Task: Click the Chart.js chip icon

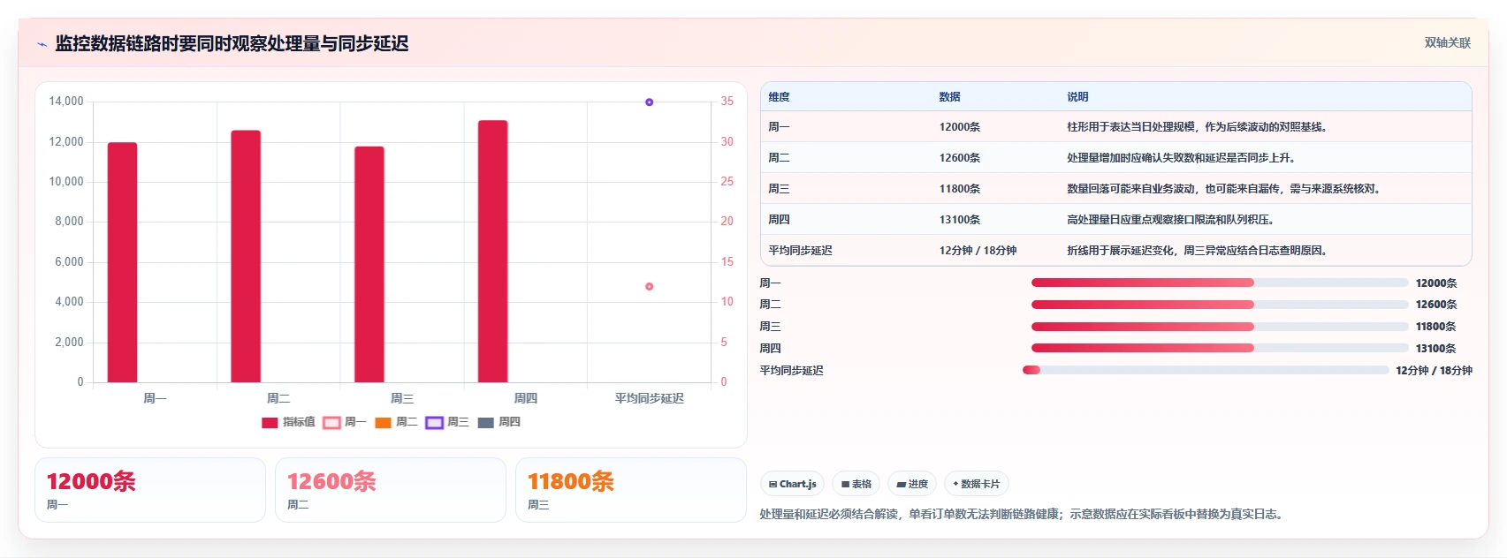Action: [x=773, y=484]
